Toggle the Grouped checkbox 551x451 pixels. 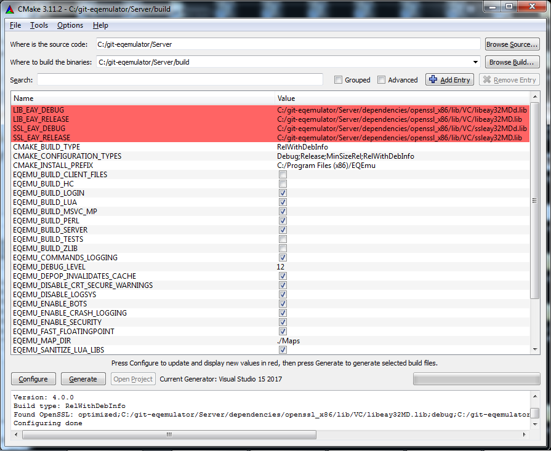click(338, 80)
